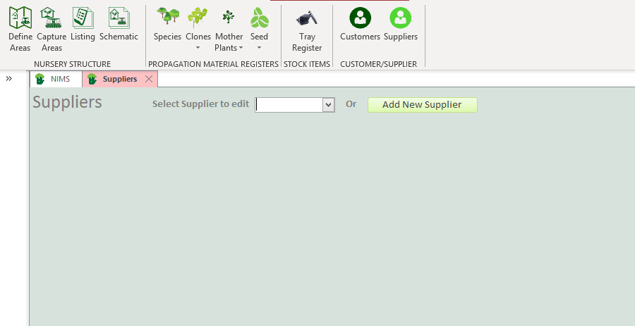
Task: Open the Select Supplier combo box arrow
Action: pyautogui.click(x=328, y=105)
